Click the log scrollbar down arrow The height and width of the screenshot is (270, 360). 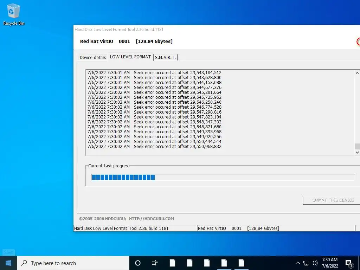(357, 152)
